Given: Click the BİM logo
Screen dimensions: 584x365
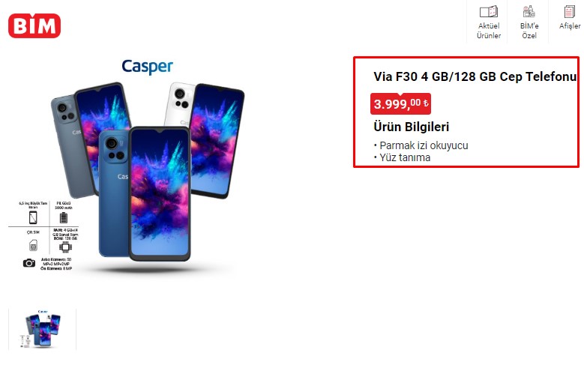Looking at the screenshot, I should coord(34,25).
